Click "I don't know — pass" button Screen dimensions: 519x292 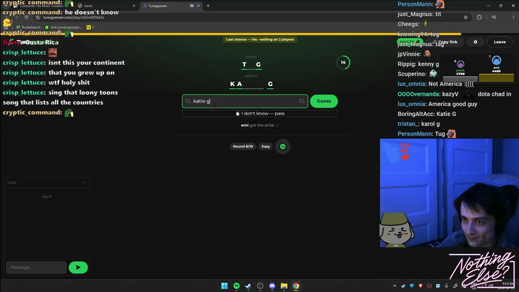pyautogui.click(x=260, y=114)
